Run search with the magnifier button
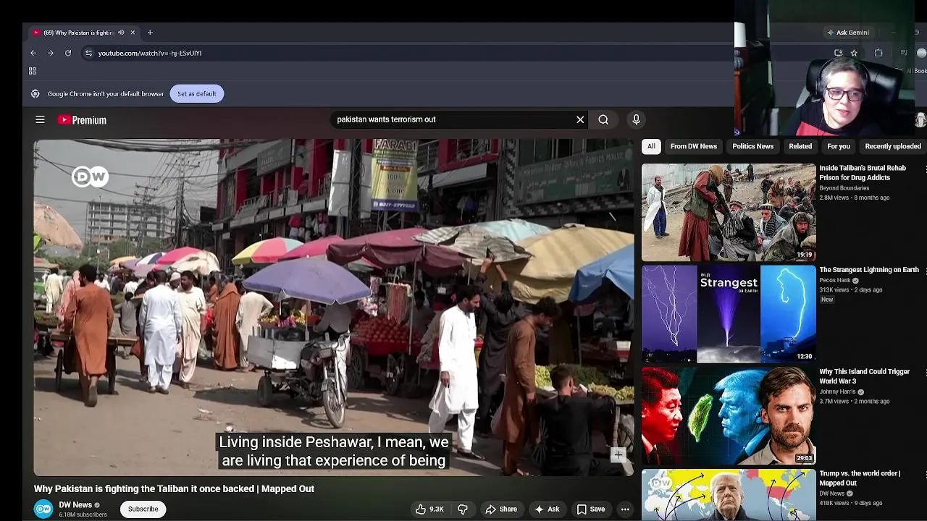 click(x=603, y=119)
